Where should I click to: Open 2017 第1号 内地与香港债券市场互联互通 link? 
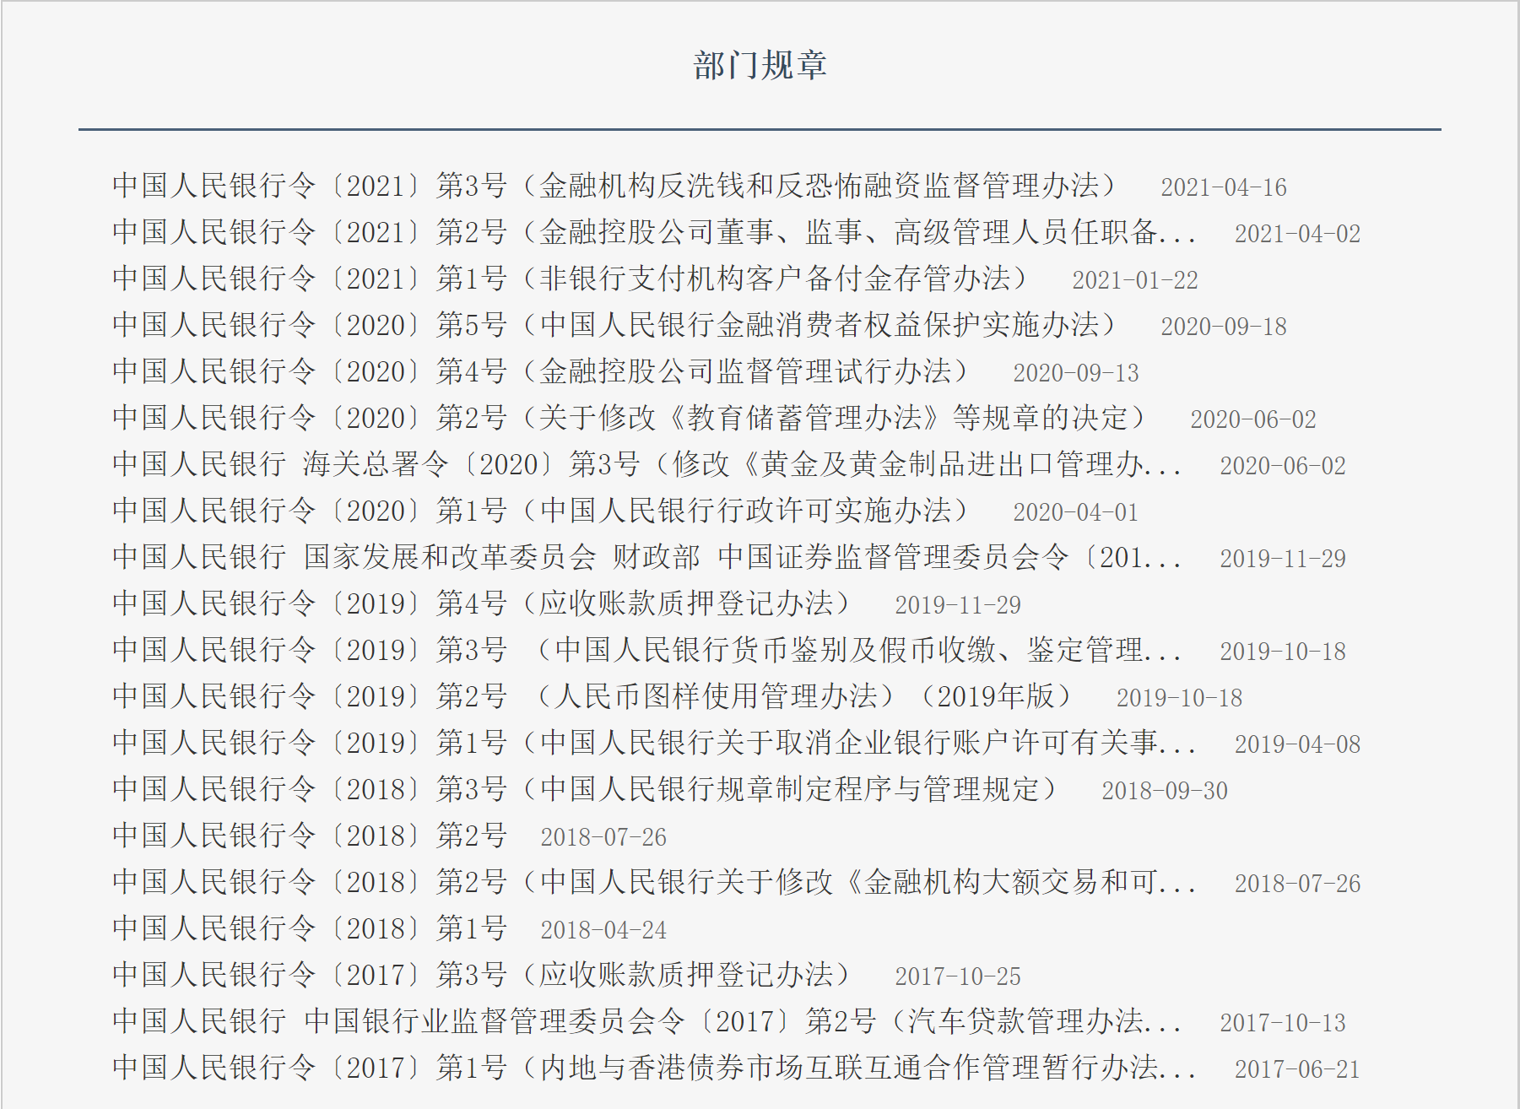(x=654, y=1068)
